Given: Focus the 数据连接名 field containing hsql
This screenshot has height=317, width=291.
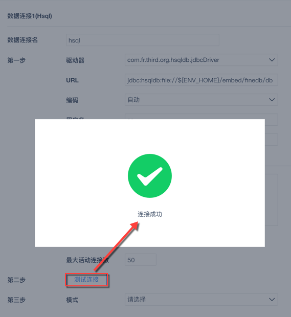Looking at the screenshot, I should click(143, 40).
